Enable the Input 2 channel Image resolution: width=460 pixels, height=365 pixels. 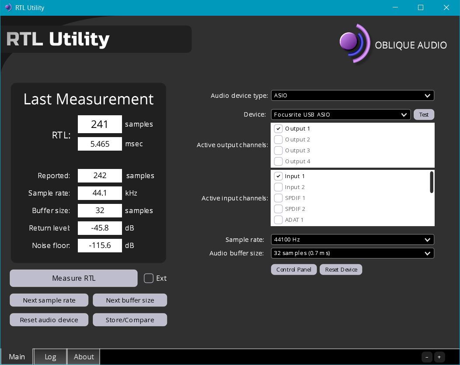278,187
